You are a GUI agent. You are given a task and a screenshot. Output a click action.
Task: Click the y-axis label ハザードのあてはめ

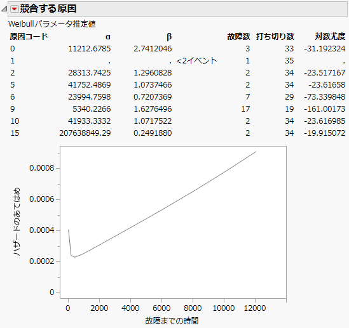17,221
